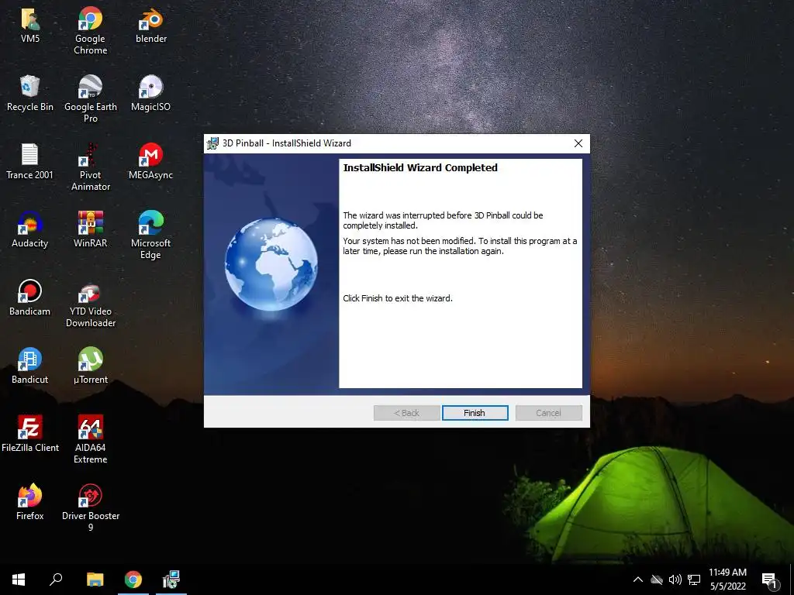Select the YTD Video Downloader shortcut
The image size is (794, 595).
tap(90, 304)
